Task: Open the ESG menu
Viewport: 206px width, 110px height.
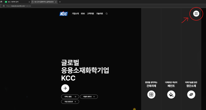Action: click(x=83, y=14)
